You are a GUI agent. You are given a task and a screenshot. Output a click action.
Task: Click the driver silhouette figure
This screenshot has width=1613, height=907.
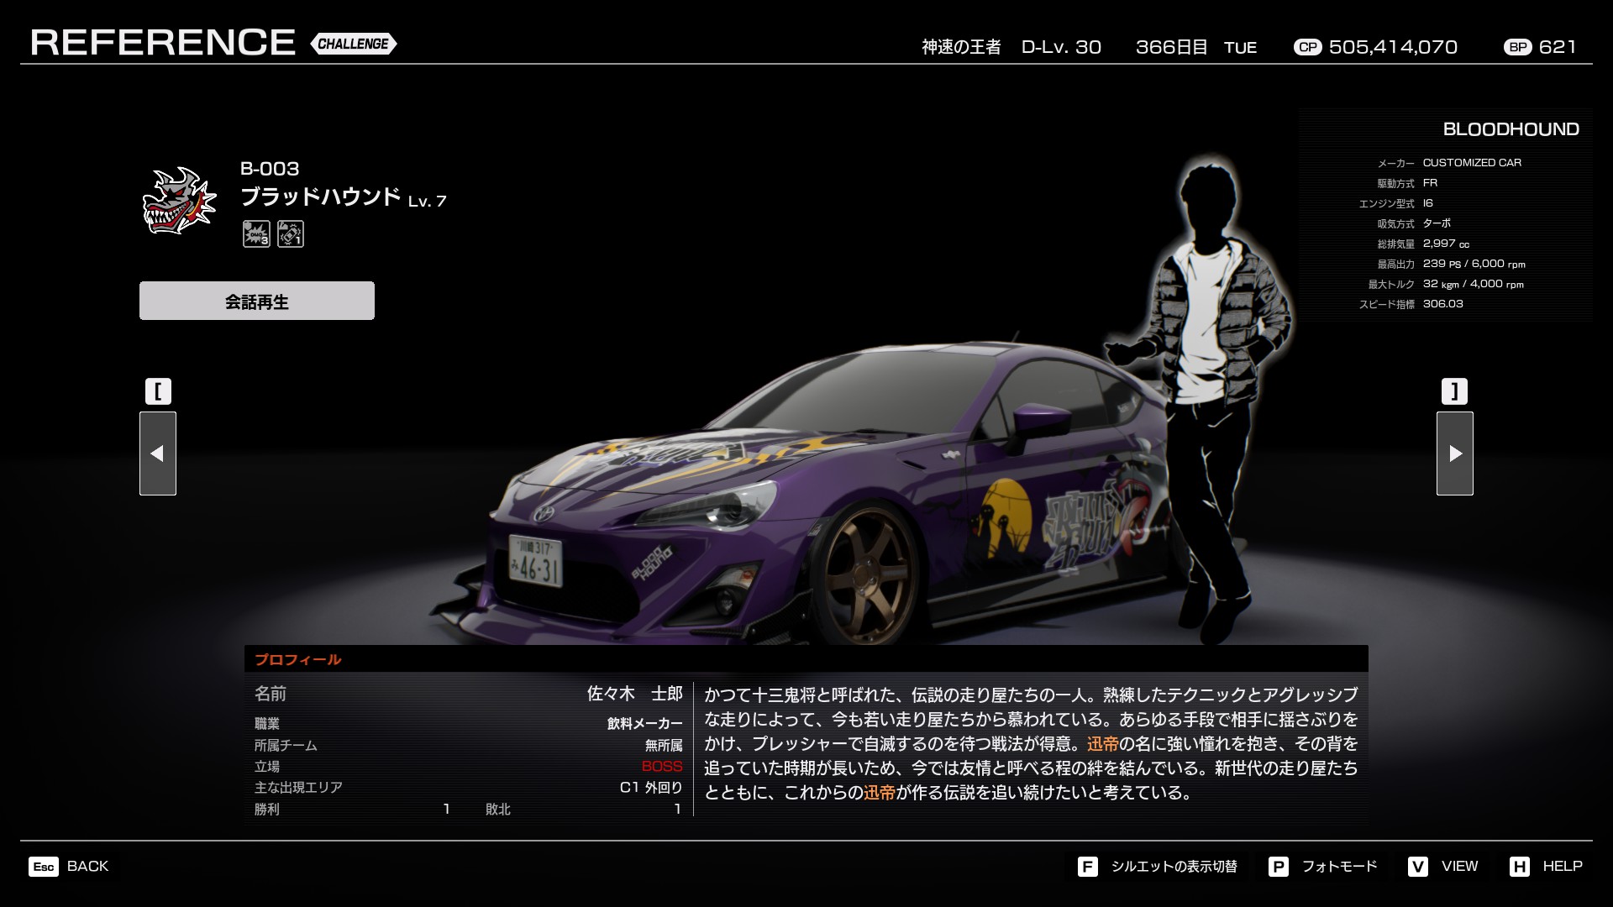[x=1210, y=386]
